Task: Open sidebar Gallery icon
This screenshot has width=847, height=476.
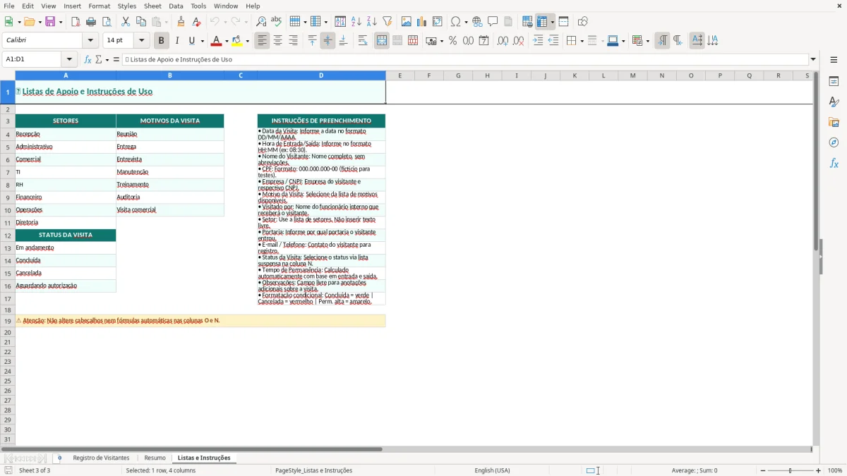Action: 834,122
